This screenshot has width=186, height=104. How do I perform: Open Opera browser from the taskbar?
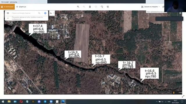21,101
